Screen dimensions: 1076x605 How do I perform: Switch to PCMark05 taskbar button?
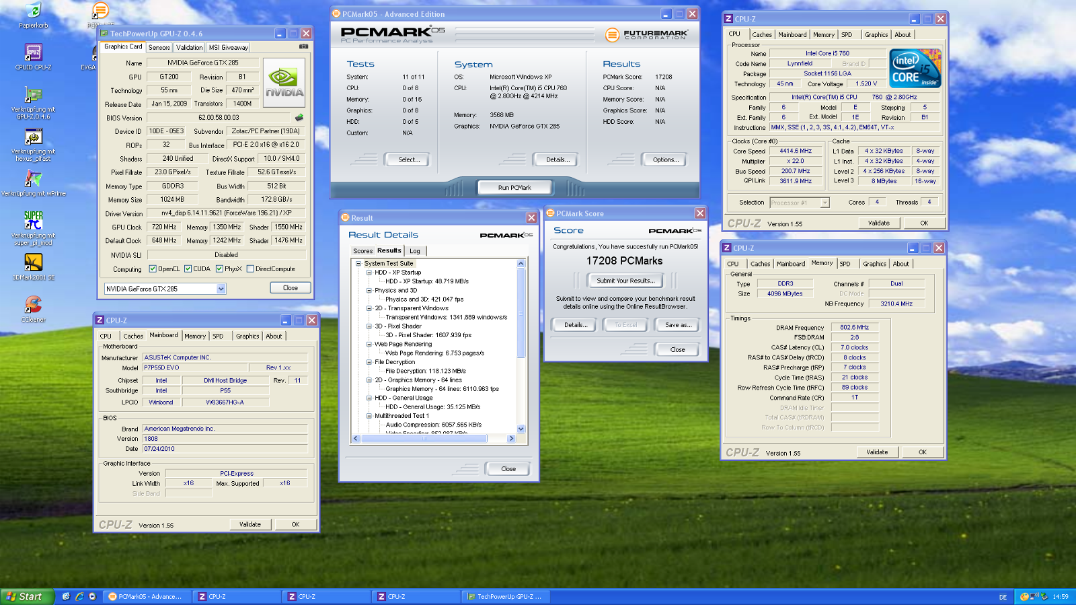pos(146,596)
